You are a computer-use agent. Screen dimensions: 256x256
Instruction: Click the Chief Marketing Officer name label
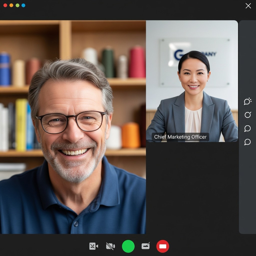click(x=180, y=137)
